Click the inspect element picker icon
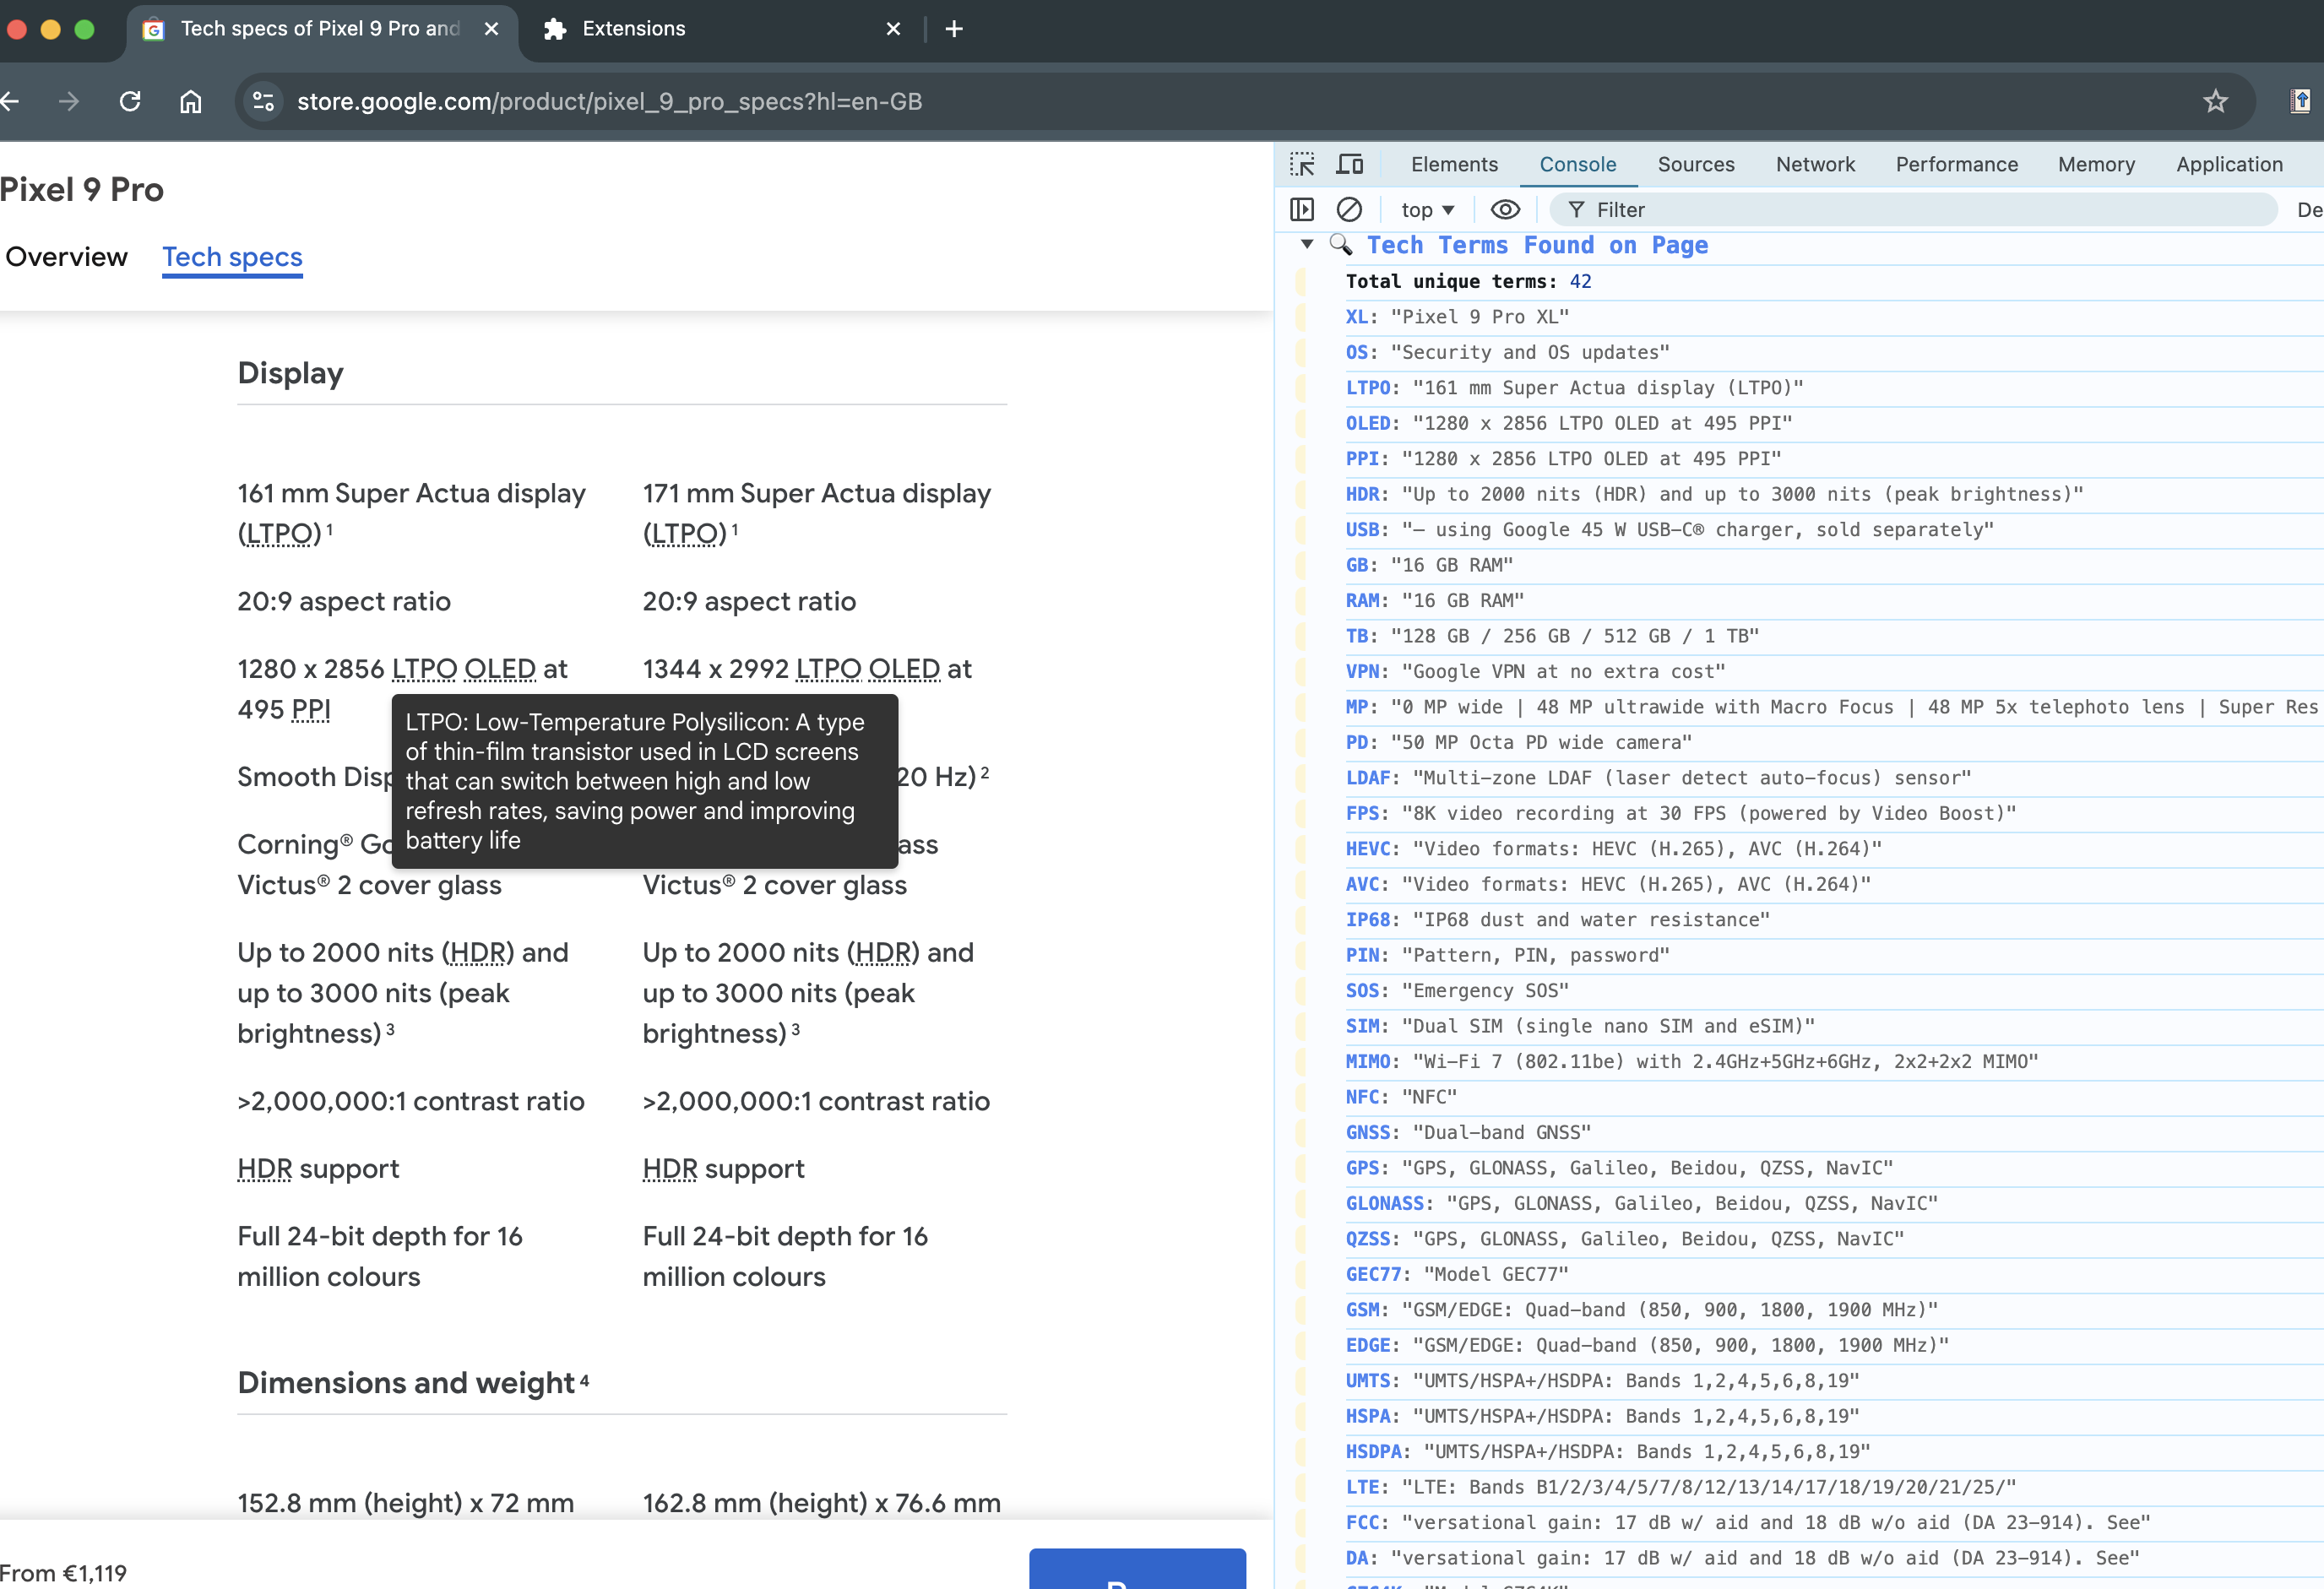The height and width of the screenshot is (1589, 2324). [x=1301, y=164]
